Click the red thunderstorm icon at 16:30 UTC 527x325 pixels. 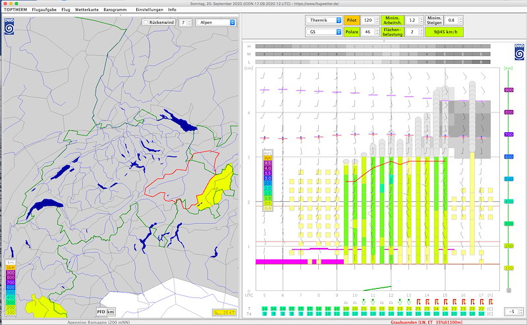[x=473, y=302]
